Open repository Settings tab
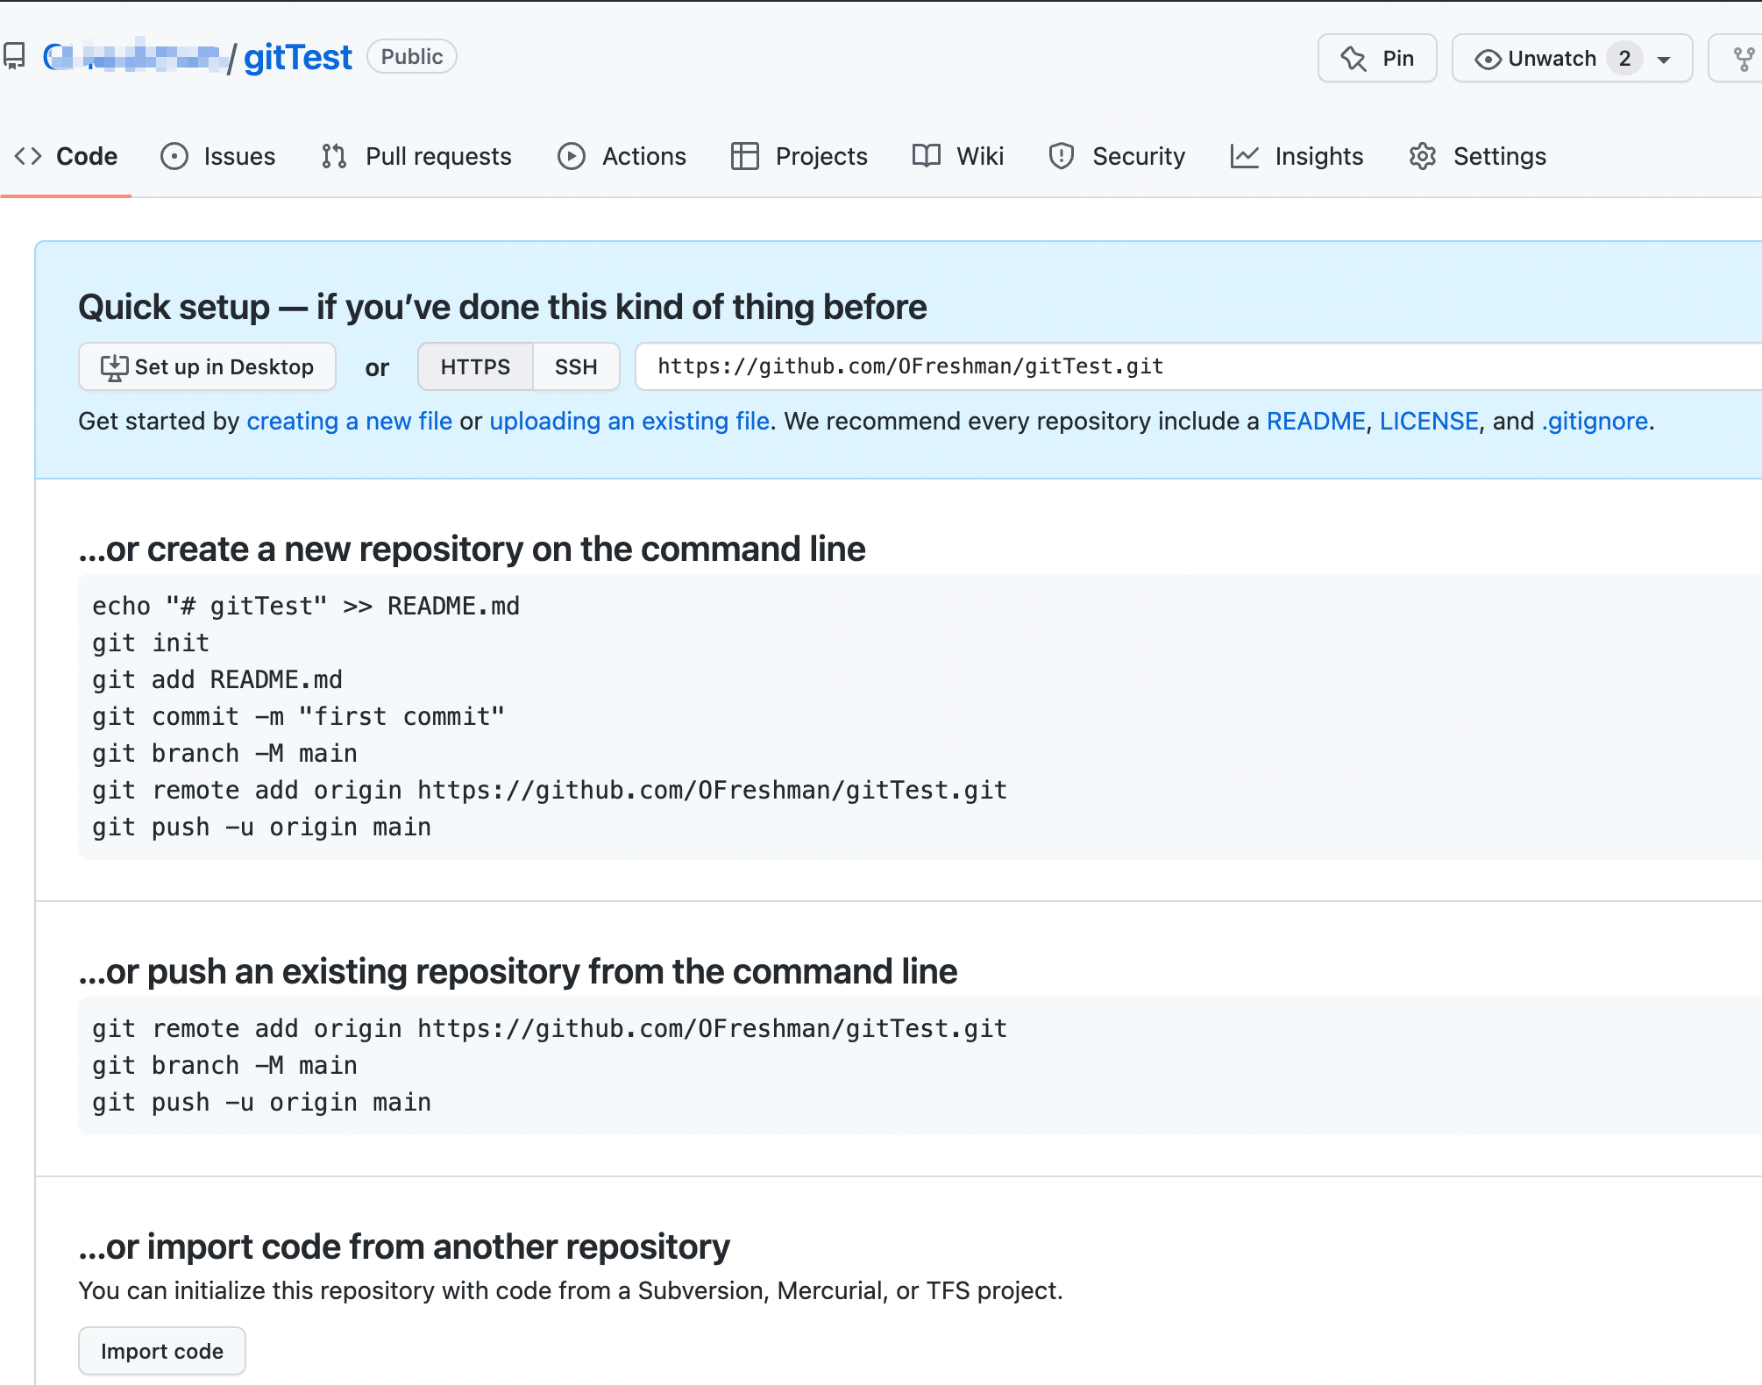This screenshot has height=1385, width=1762. [x=1478, y=156]
